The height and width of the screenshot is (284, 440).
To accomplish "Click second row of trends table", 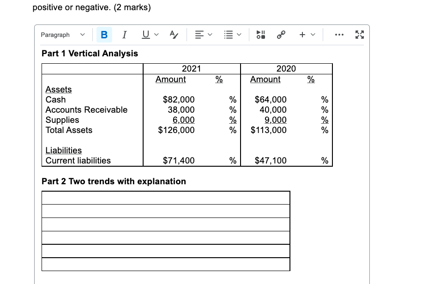I will tap(166, 211).
